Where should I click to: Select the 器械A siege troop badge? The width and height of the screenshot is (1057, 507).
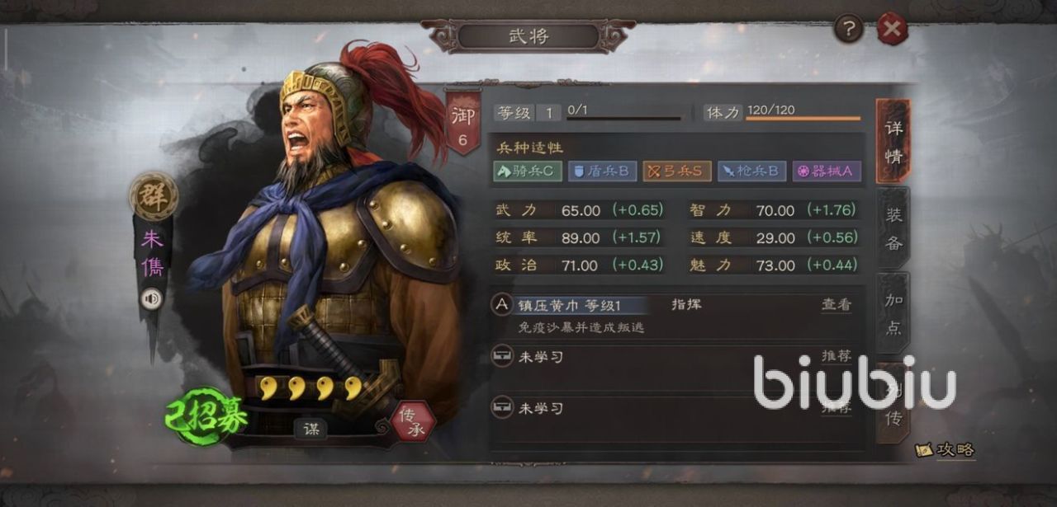coord(827,171)
